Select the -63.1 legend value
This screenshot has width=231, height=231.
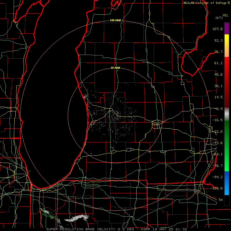point(217,154)
